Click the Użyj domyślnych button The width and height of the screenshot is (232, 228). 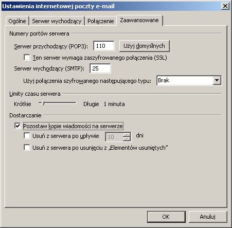tap(145, 46)
